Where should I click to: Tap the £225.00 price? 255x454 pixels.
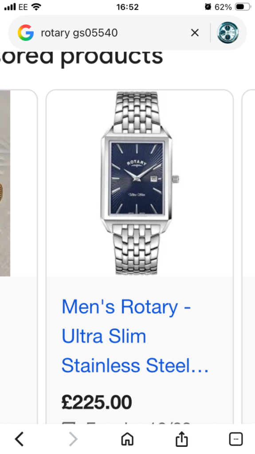pyautogui.click(x=97, y=402)
